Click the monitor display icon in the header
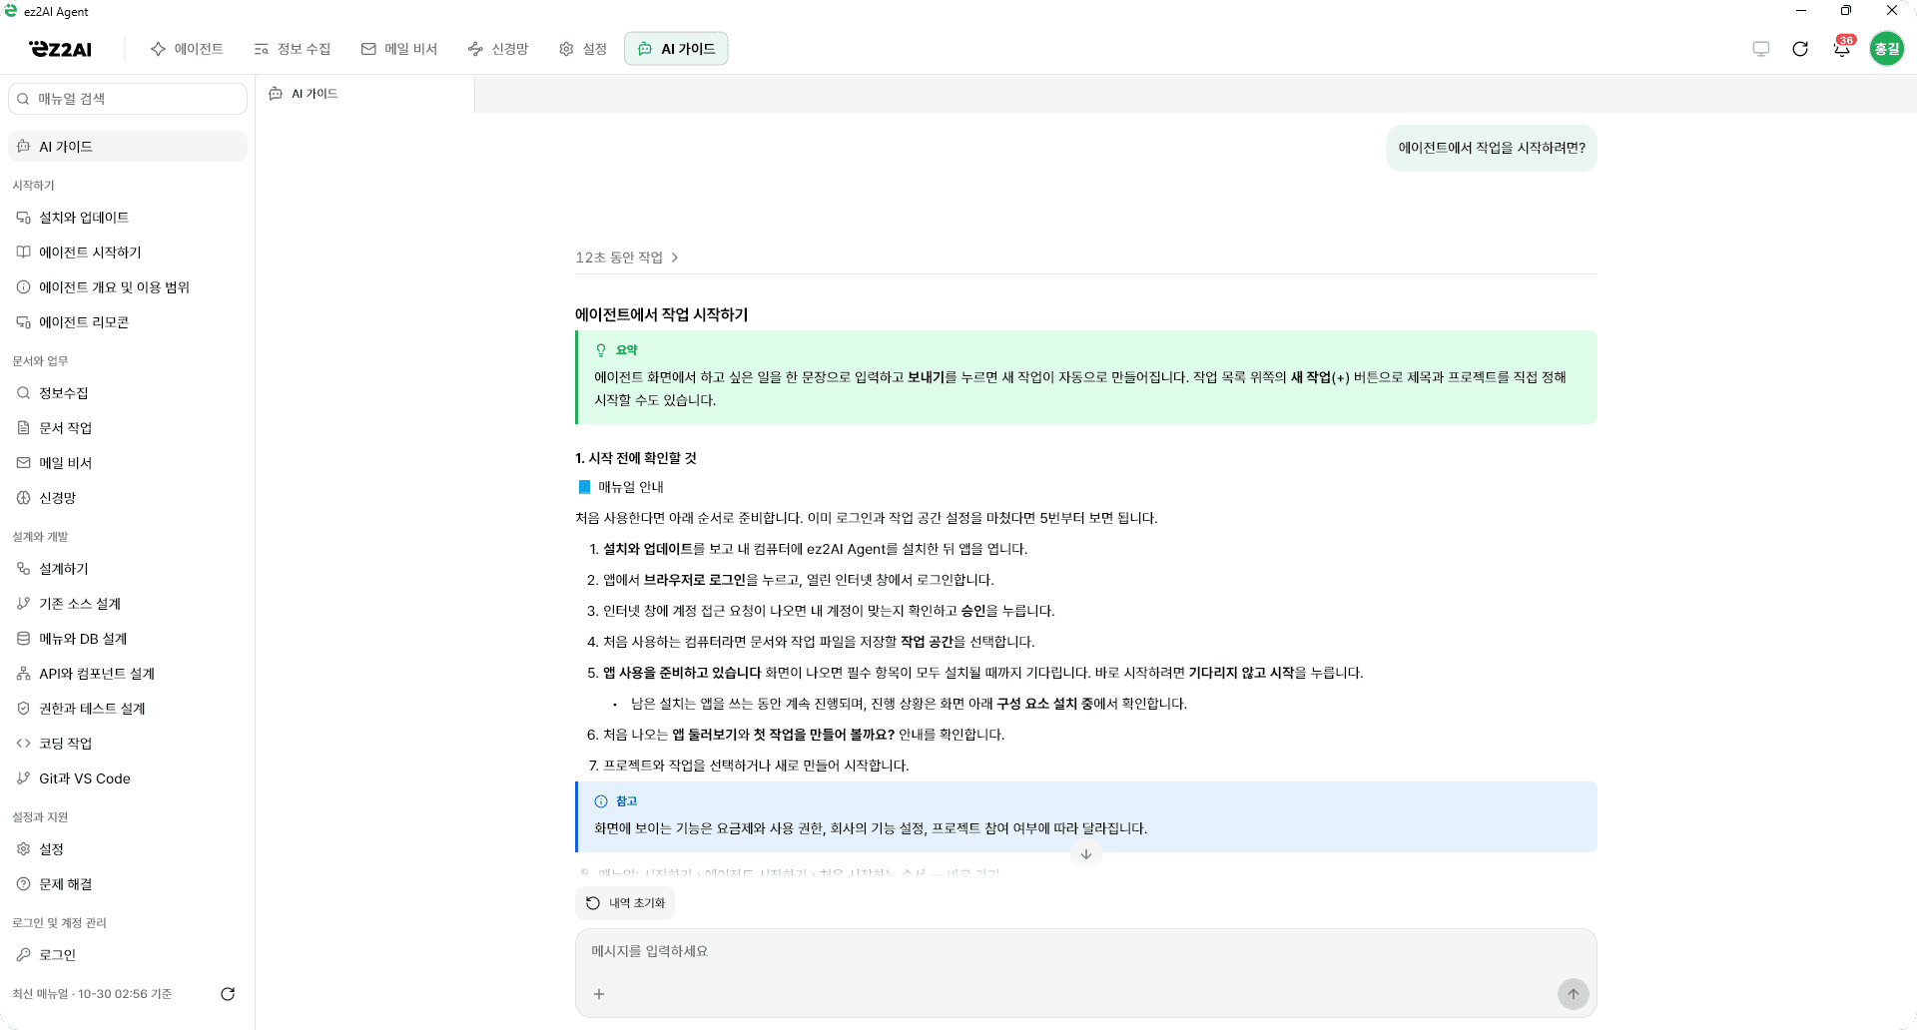Viewport: 1917px width, 1030px height. pos(1761,49)
